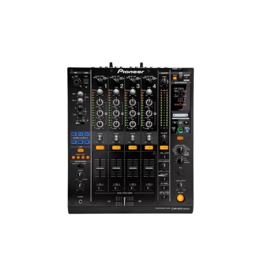Click the MIC1 XLR combo input jack
The height and width of the screenshot is (267, 267).
coord(76,82)
